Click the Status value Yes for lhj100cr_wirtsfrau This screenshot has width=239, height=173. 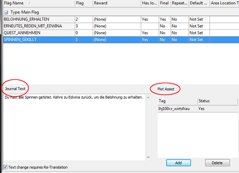(x=201, y=109)
